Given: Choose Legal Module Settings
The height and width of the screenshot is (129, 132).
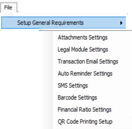Looking at the screenshot, I should (83, 49).
